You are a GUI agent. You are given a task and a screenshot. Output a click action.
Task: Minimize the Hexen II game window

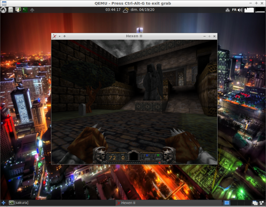(x=204, y=36)
